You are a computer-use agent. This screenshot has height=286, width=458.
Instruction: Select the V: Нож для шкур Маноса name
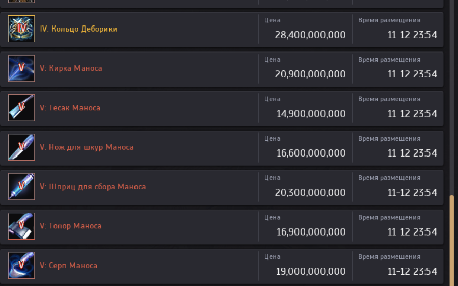pyautogui.click(x=87, y=147)
